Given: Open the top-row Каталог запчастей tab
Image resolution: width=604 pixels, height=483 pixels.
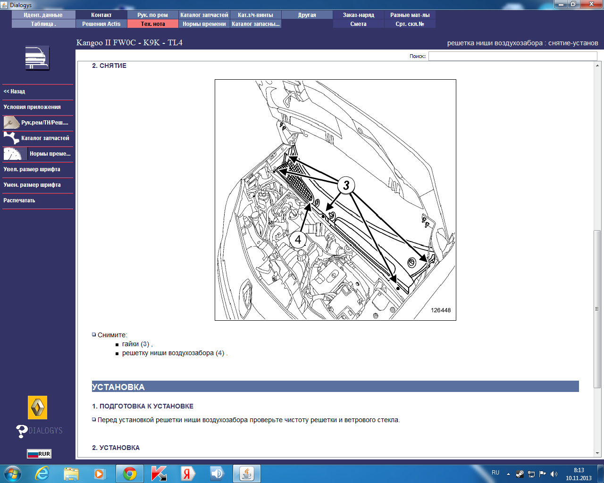Looking at the screenshot, I should pyautogui.click(x=204, y=15).
